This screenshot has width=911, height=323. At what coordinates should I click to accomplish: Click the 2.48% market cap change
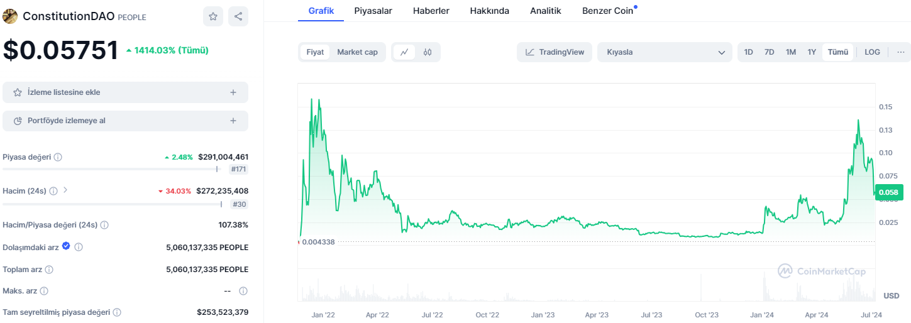click(x=179, y=157)
